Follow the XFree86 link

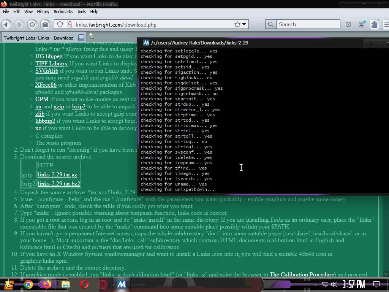(x=46, y=85)
